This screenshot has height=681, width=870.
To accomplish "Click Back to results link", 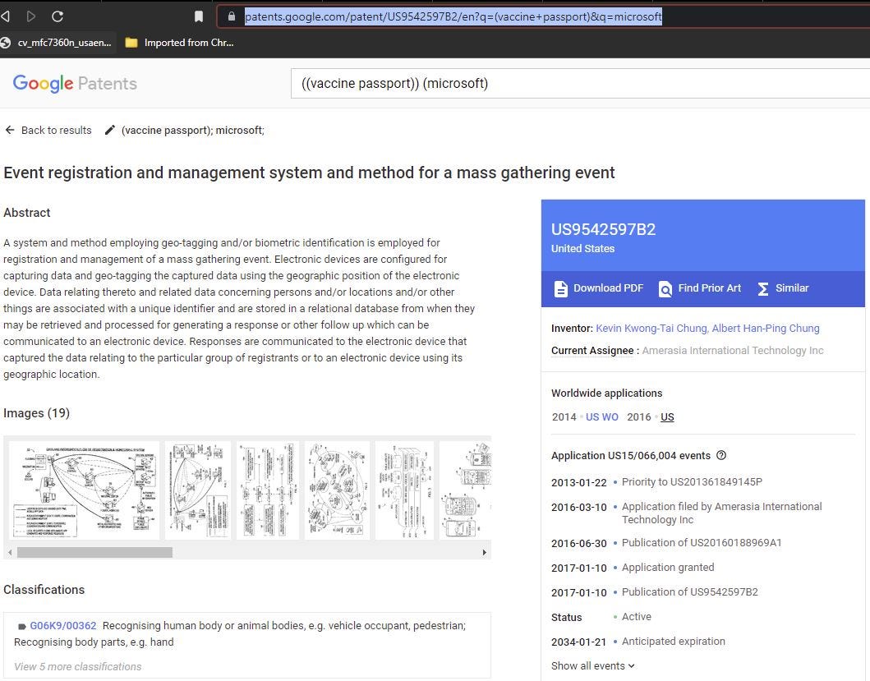I will [56, 130].
